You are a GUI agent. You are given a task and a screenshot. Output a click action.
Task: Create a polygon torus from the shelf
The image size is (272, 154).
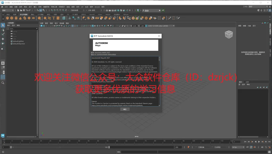click(25, 18)
